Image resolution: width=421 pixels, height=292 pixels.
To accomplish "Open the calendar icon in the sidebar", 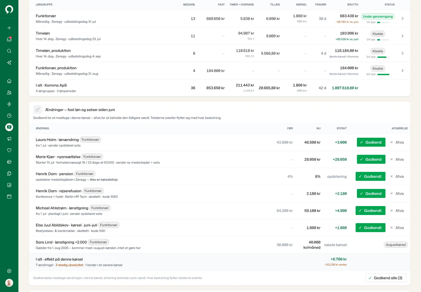I will pos(9,197).
